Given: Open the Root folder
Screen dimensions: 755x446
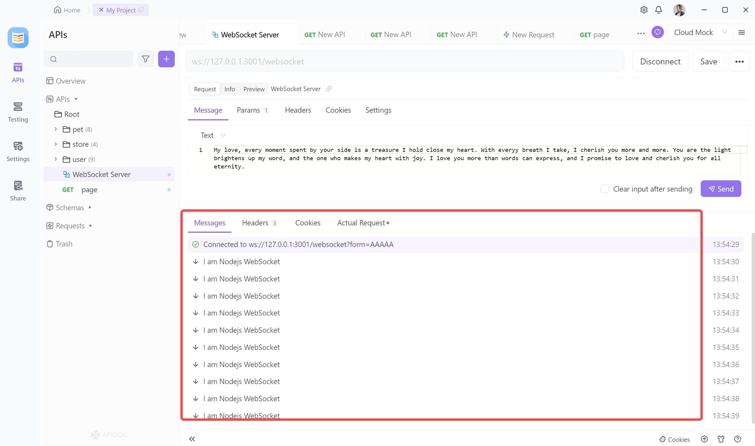Looking at the screenshot, I should click(x=67, y=114).
